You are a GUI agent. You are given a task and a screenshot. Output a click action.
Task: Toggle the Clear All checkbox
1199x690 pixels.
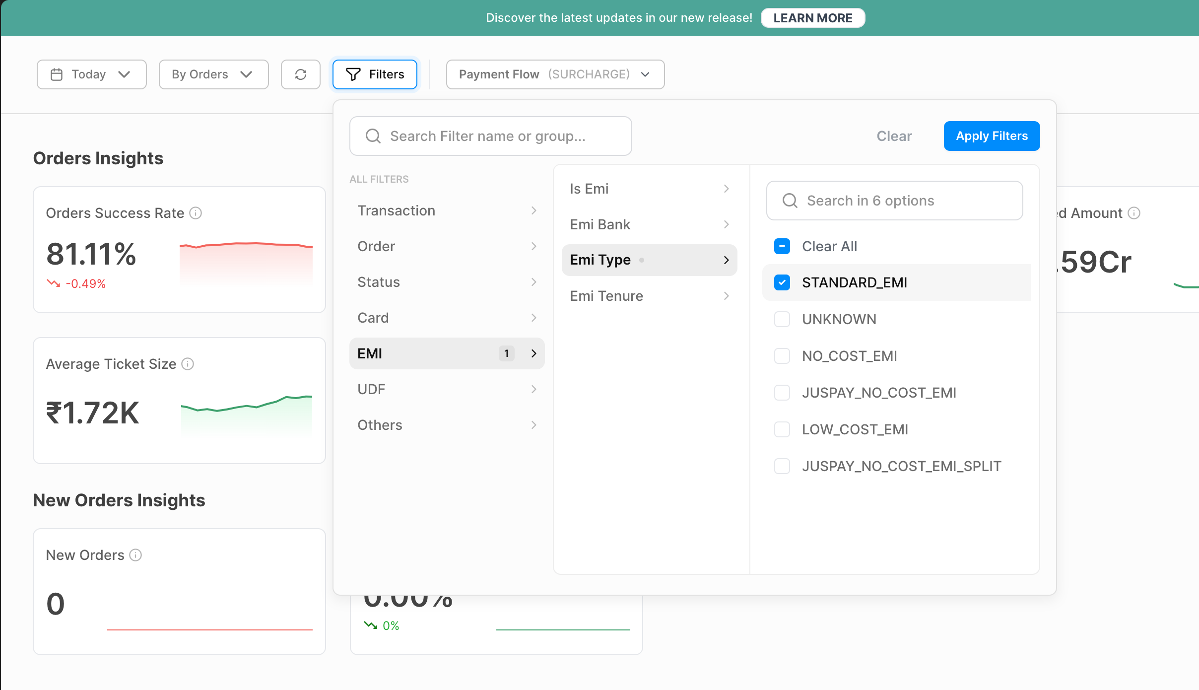(x=782, y=246)
